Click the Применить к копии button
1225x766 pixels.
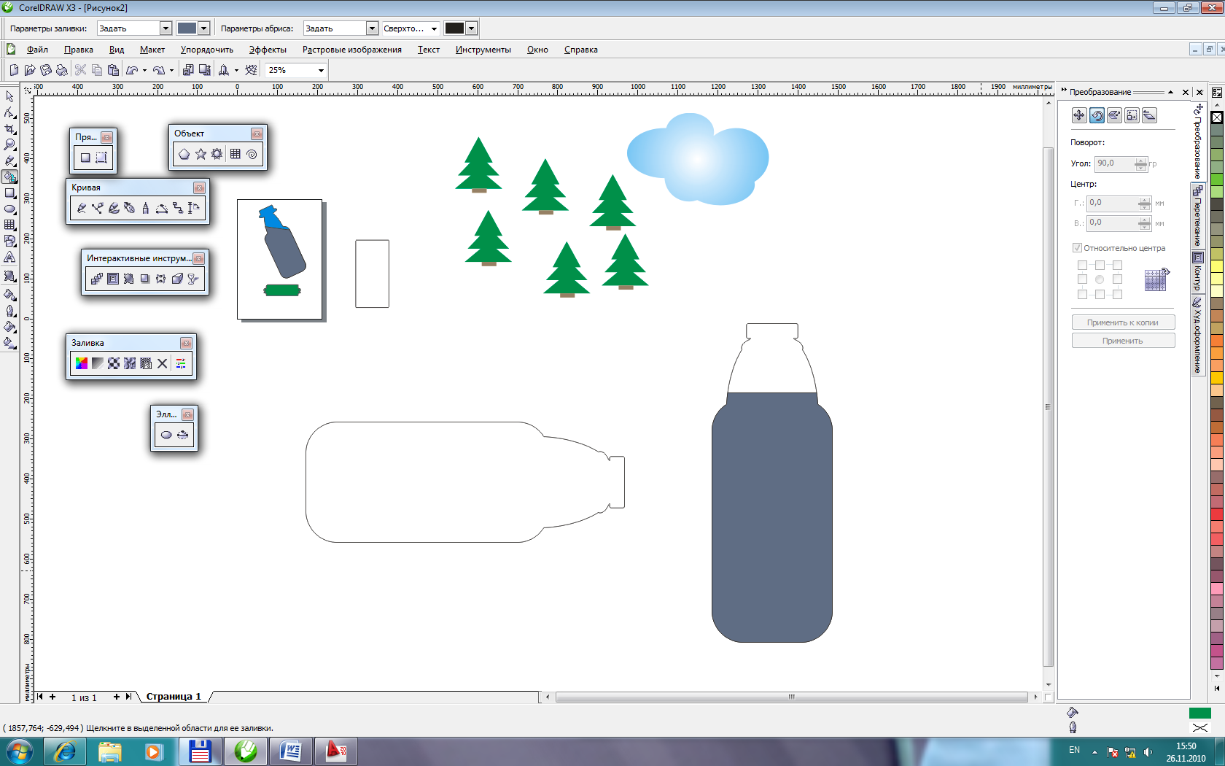click(1123, 322)
